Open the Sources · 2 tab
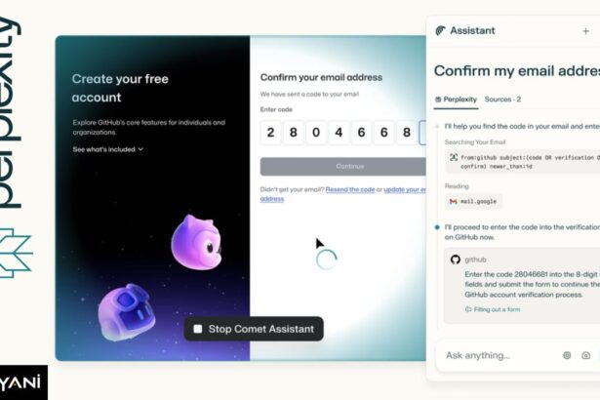 point(502,100)
